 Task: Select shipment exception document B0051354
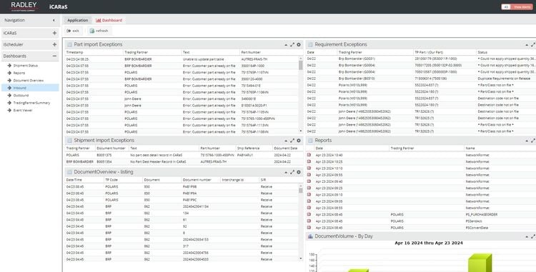[x=184, y=161]
